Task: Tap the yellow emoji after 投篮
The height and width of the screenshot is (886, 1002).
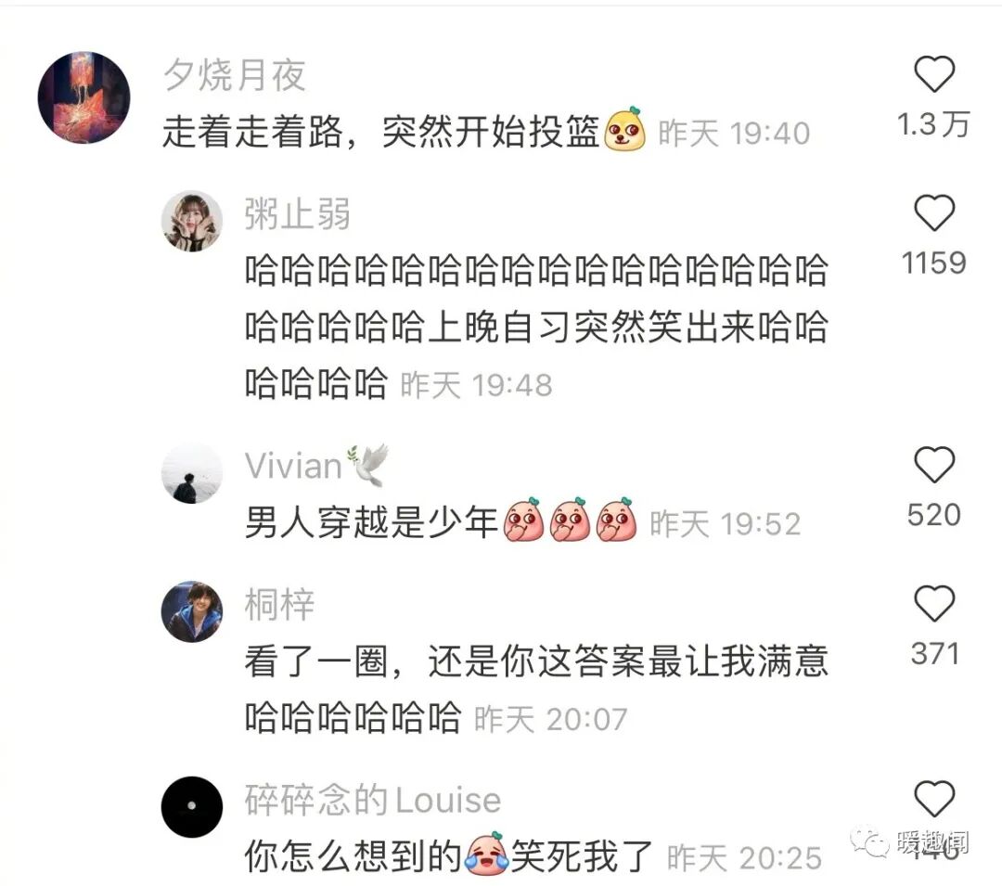Action: [x=625, y=129]
